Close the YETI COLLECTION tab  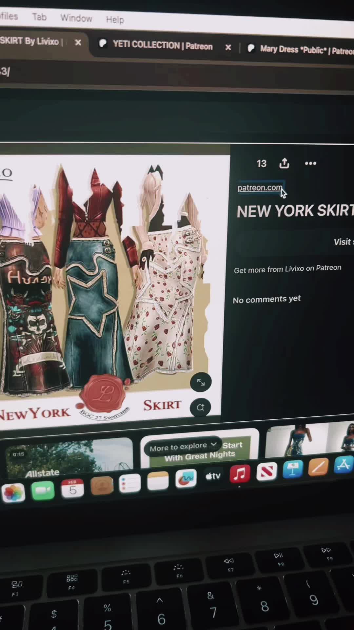(x=228, y=48)
